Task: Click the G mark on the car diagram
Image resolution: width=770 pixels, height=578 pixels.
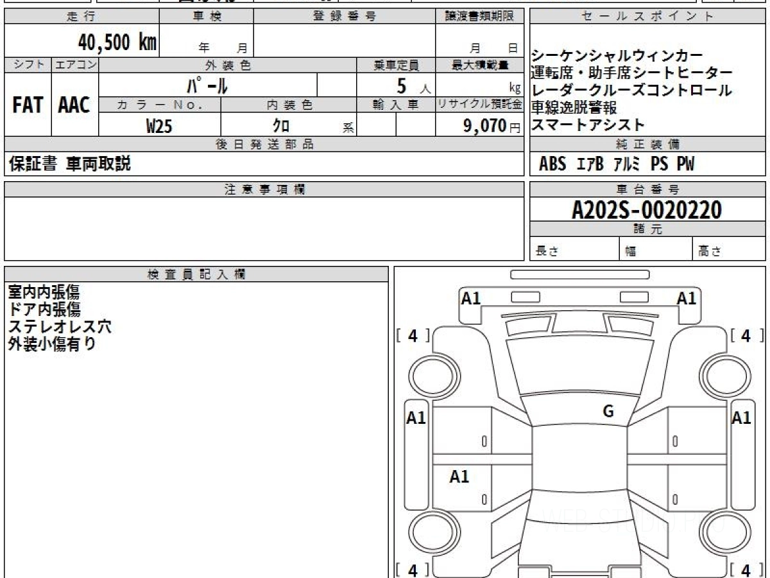Action: [608, 412]
